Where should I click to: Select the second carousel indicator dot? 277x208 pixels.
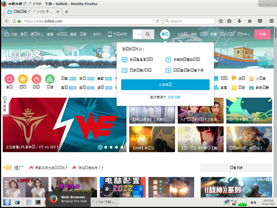pos(106,147)
